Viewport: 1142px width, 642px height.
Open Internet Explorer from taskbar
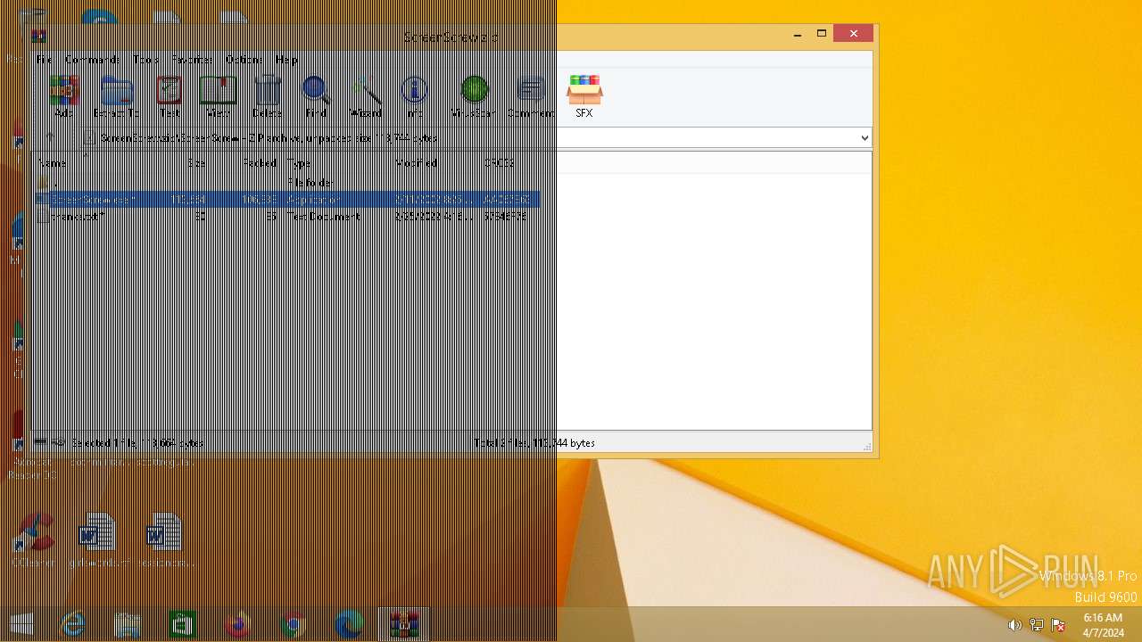(x=72, y=626)
